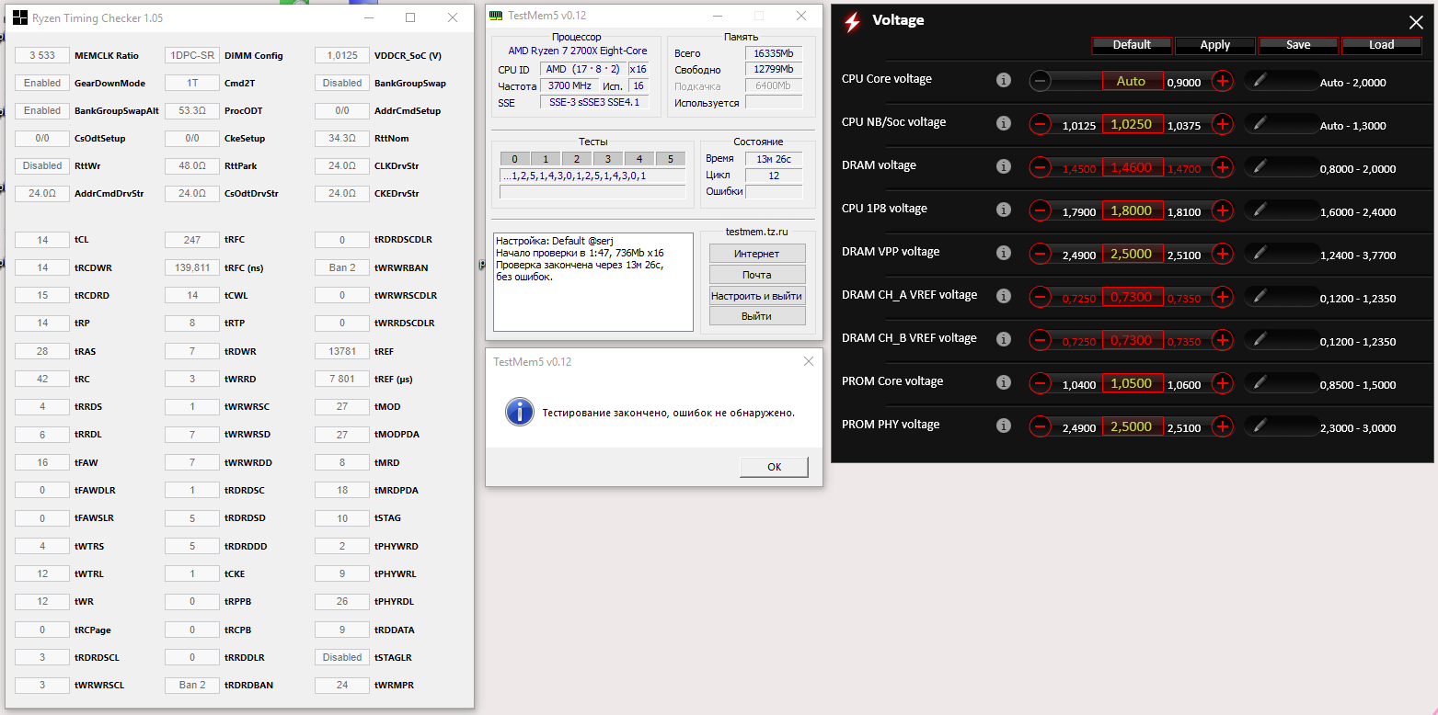Click the Ryzen Timing Checker title bar icon
Screen dimensions: 1438x715
(19, 17)
